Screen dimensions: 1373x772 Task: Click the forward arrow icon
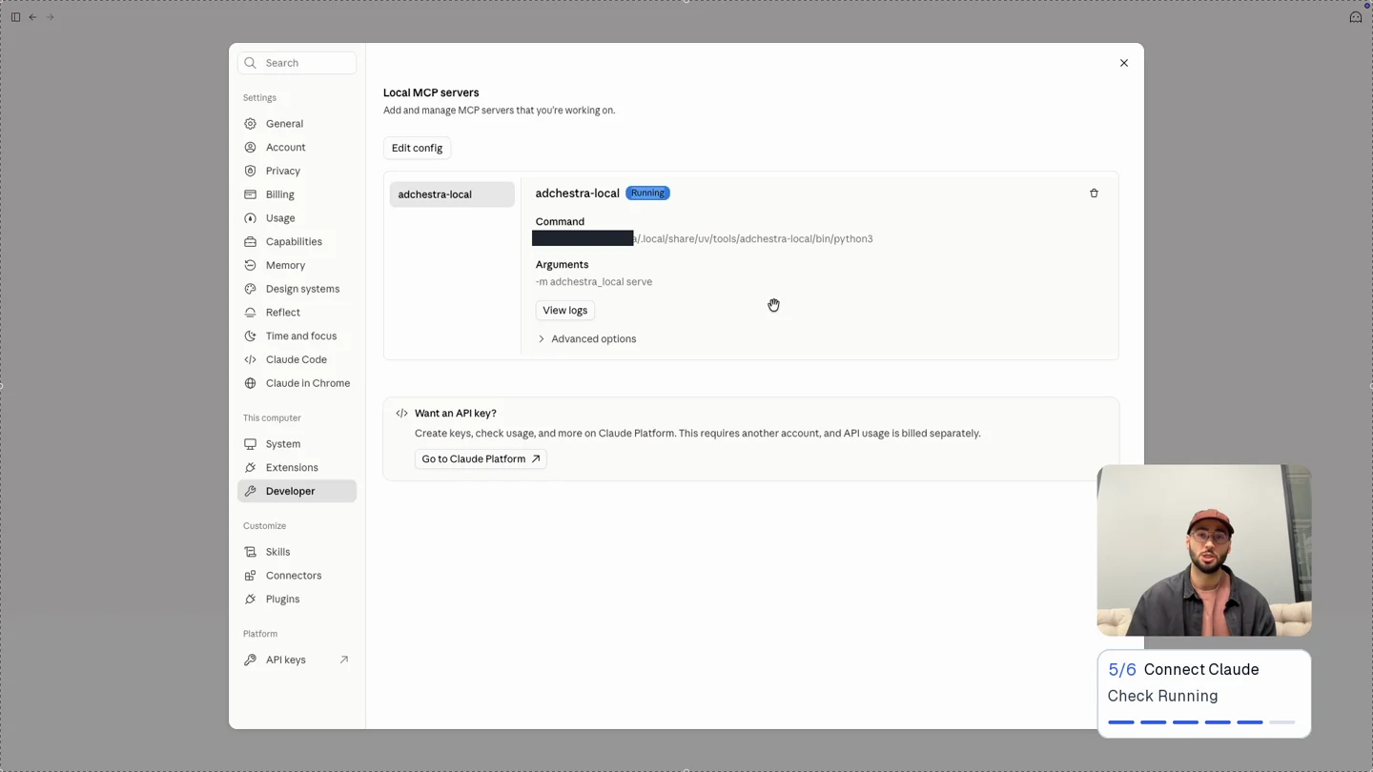pyautogui.click(x=51, y=17)
